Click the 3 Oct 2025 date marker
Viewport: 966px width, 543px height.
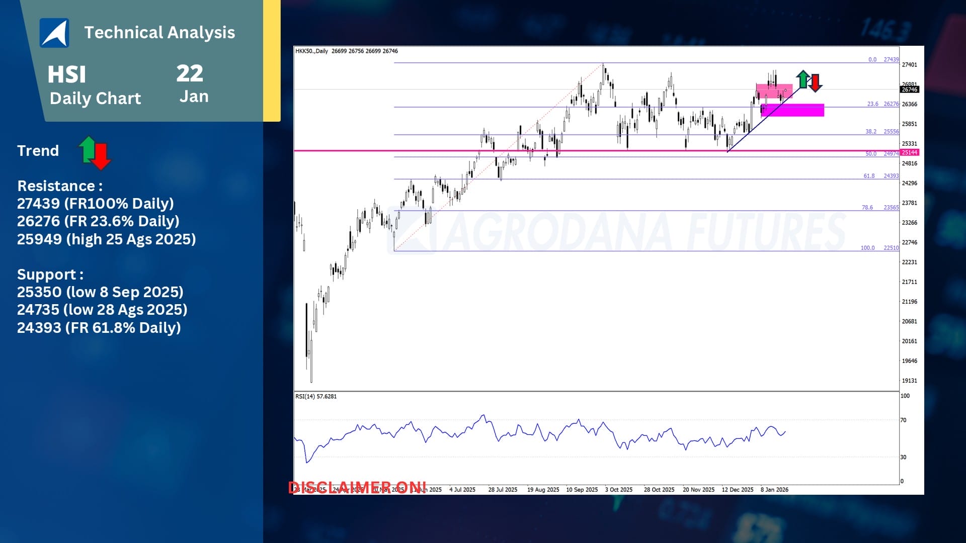tap(618, 489)
